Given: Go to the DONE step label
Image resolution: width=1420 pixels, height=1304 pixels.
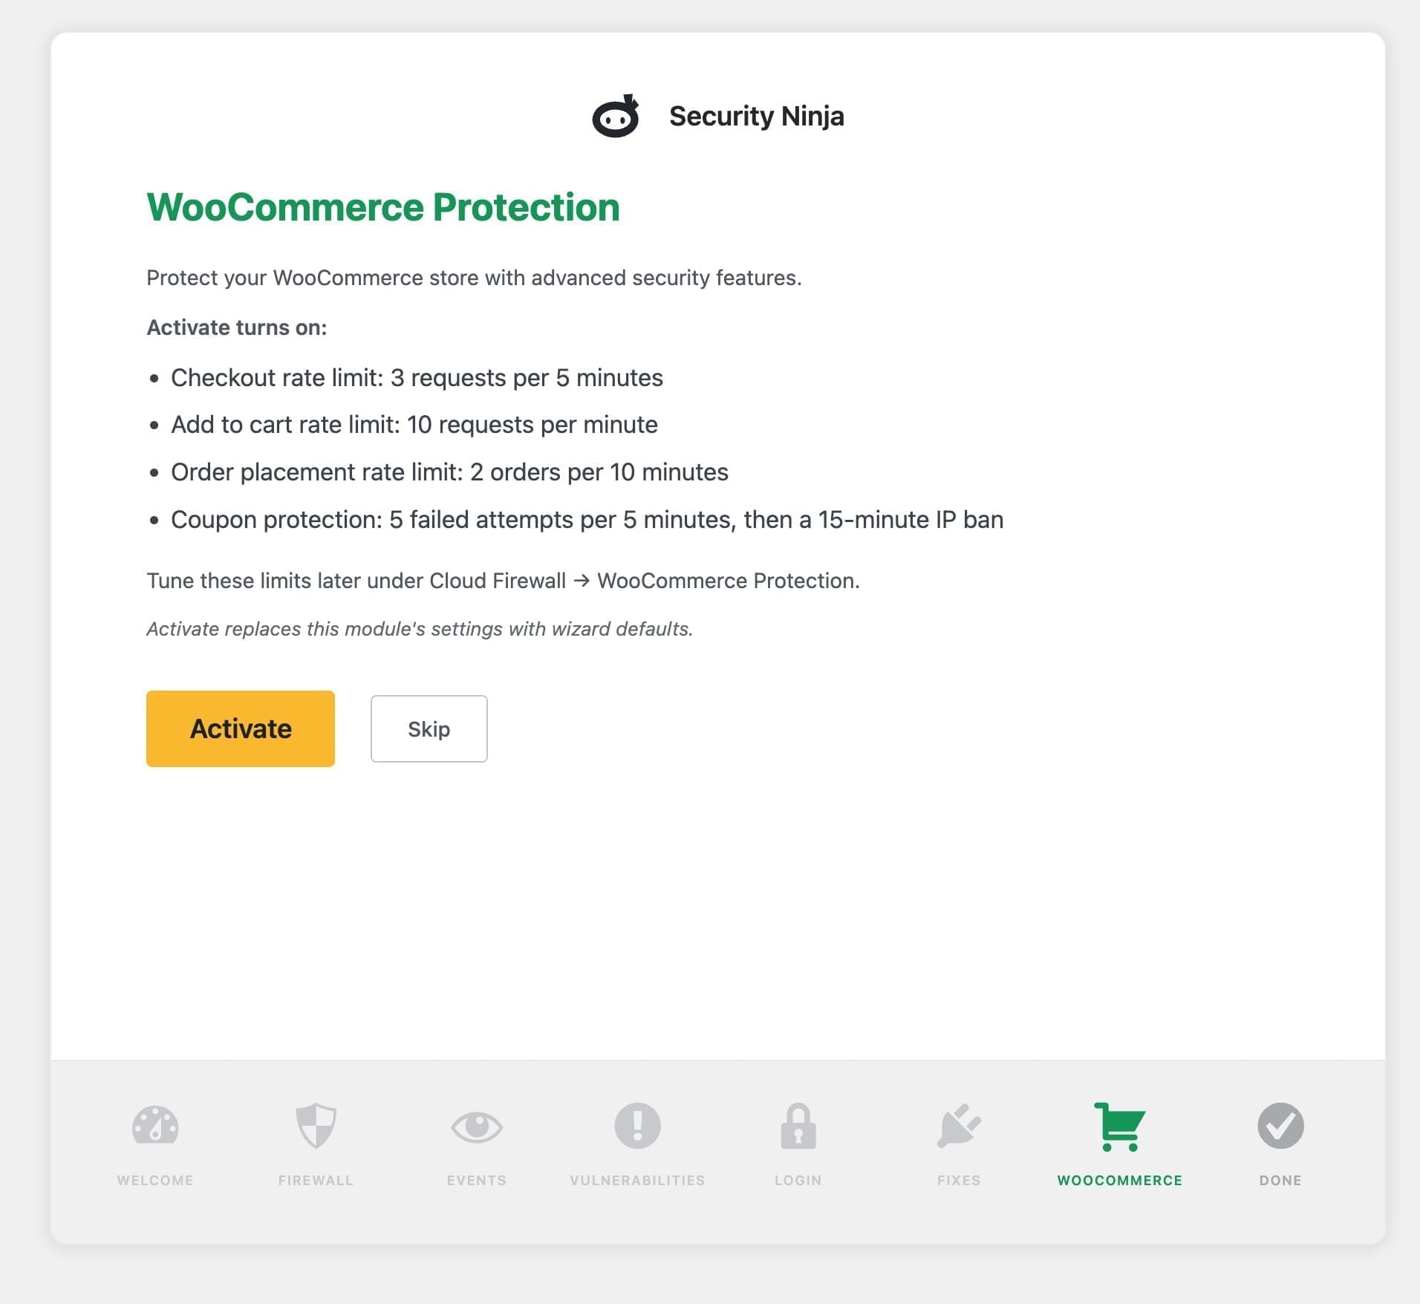Looking at the screenshot, I should coord(1280,1180).
